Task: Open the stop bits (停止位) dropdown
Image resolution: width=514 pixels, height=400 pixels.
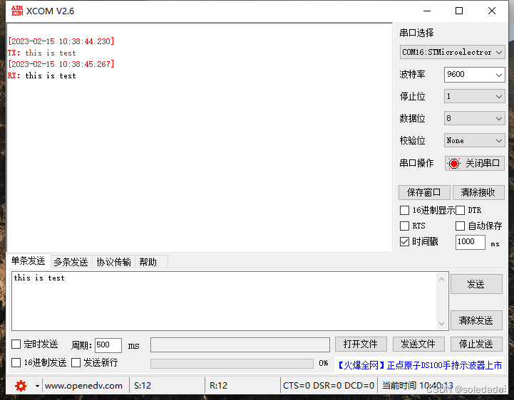Action: click(x=474, y=96)
